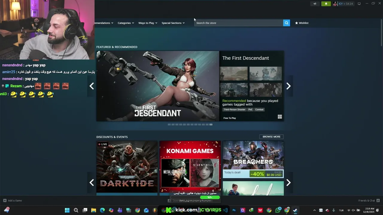
Task: Open the red WPS Office taskbar icon
Action: (260, 210)
